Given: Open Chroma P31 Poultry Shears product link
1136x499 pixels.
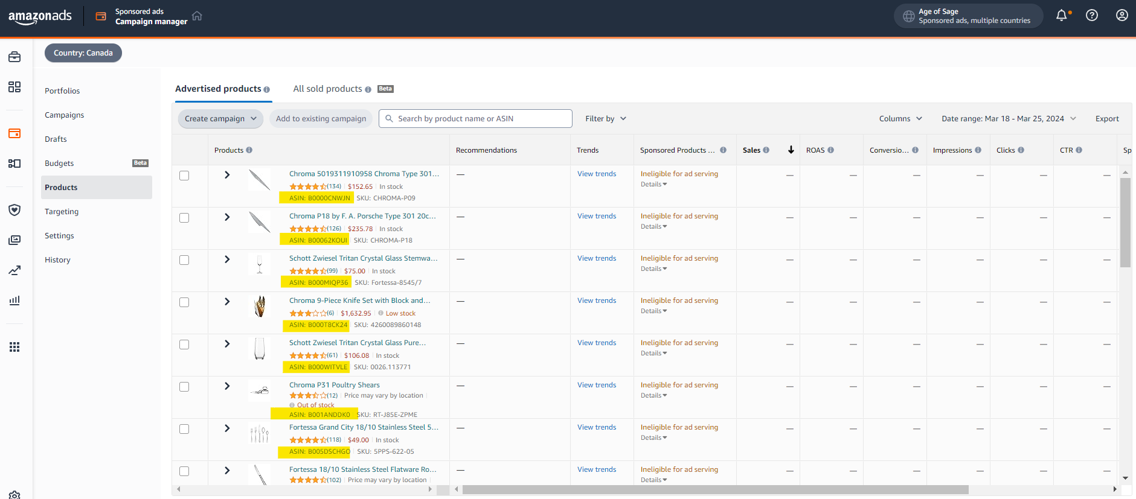Looking at the screenshot, I should point(335,385).
